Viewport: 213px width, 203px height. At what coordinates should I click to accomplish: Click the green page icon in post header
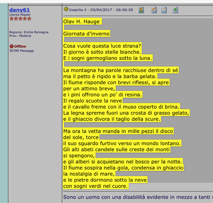pyautogui.click(x=175, y=10)
